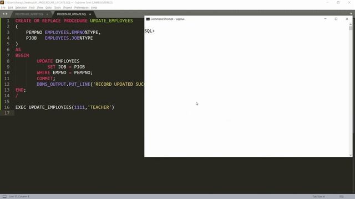The width and height of the screenshot is (355, 199).
Task: Click 'TEACHER' string on line 16
Action: [x=99, y=107]
